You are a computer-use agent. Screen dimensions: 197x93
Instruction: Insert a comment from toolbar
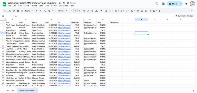click(x=142, y=11)
